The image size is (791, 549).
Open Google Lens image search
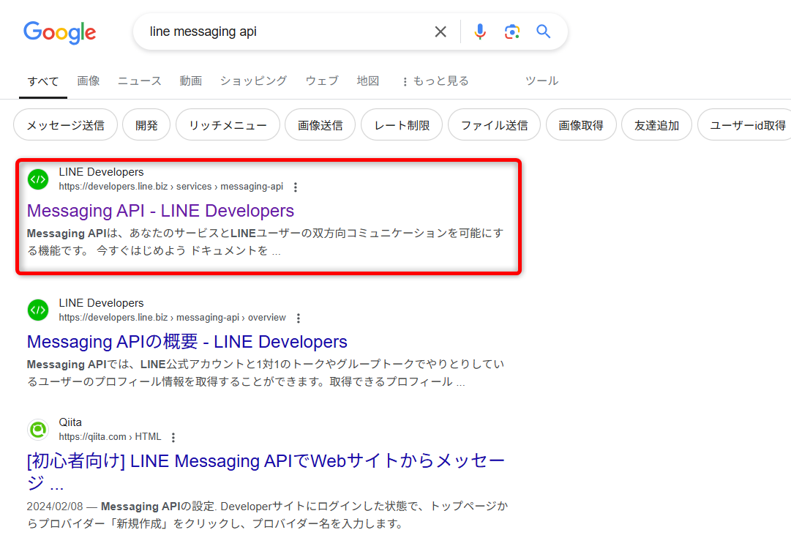[511, 31]
